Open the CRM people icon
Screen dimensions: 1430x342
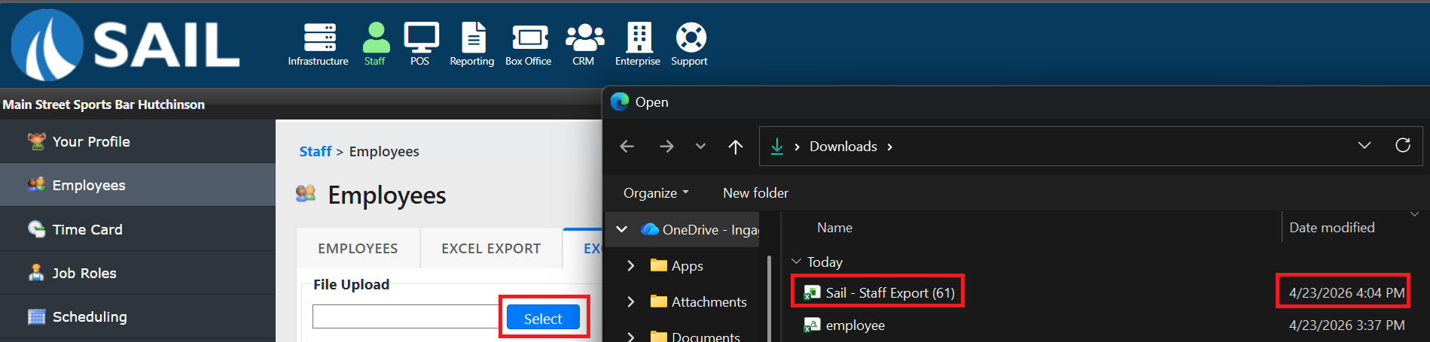(x=584, y=38)
